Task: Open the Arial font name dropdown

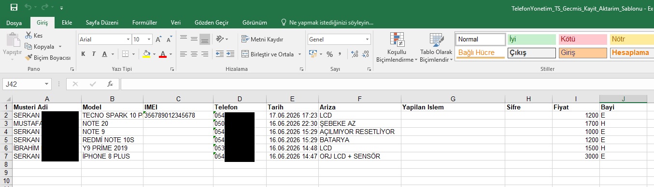Action: (128, 40)
